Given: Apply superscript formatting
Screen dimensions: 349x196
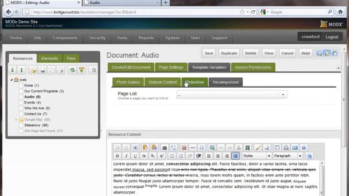Looking at the screenshot, I should pyautogui.click(x=161, y=156).
